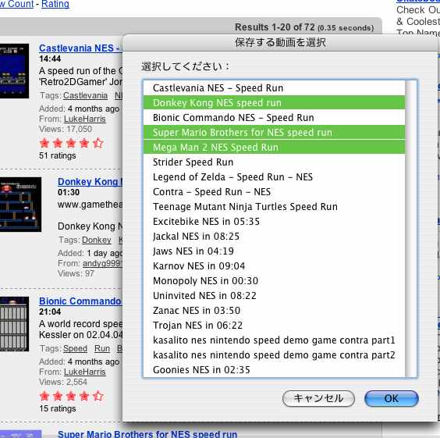Select 'Legend of Zelda – Speed Run – NES' row
The image size is (440, 438).
point(274,177)
